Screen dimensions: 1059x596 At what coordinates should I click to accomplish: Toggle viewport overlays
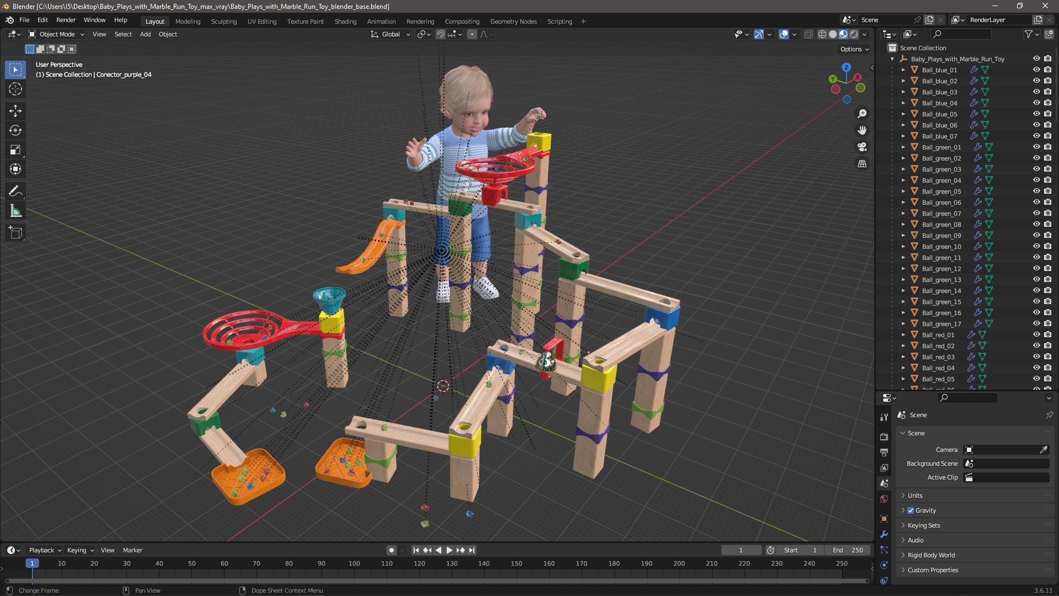click(x=784, y=34)
